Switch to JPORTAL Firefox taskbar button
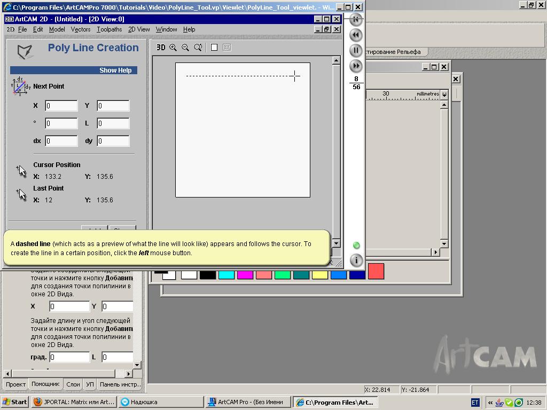Image resolution: width=547 pixels, height=410 pixels. tap(74, 402)
